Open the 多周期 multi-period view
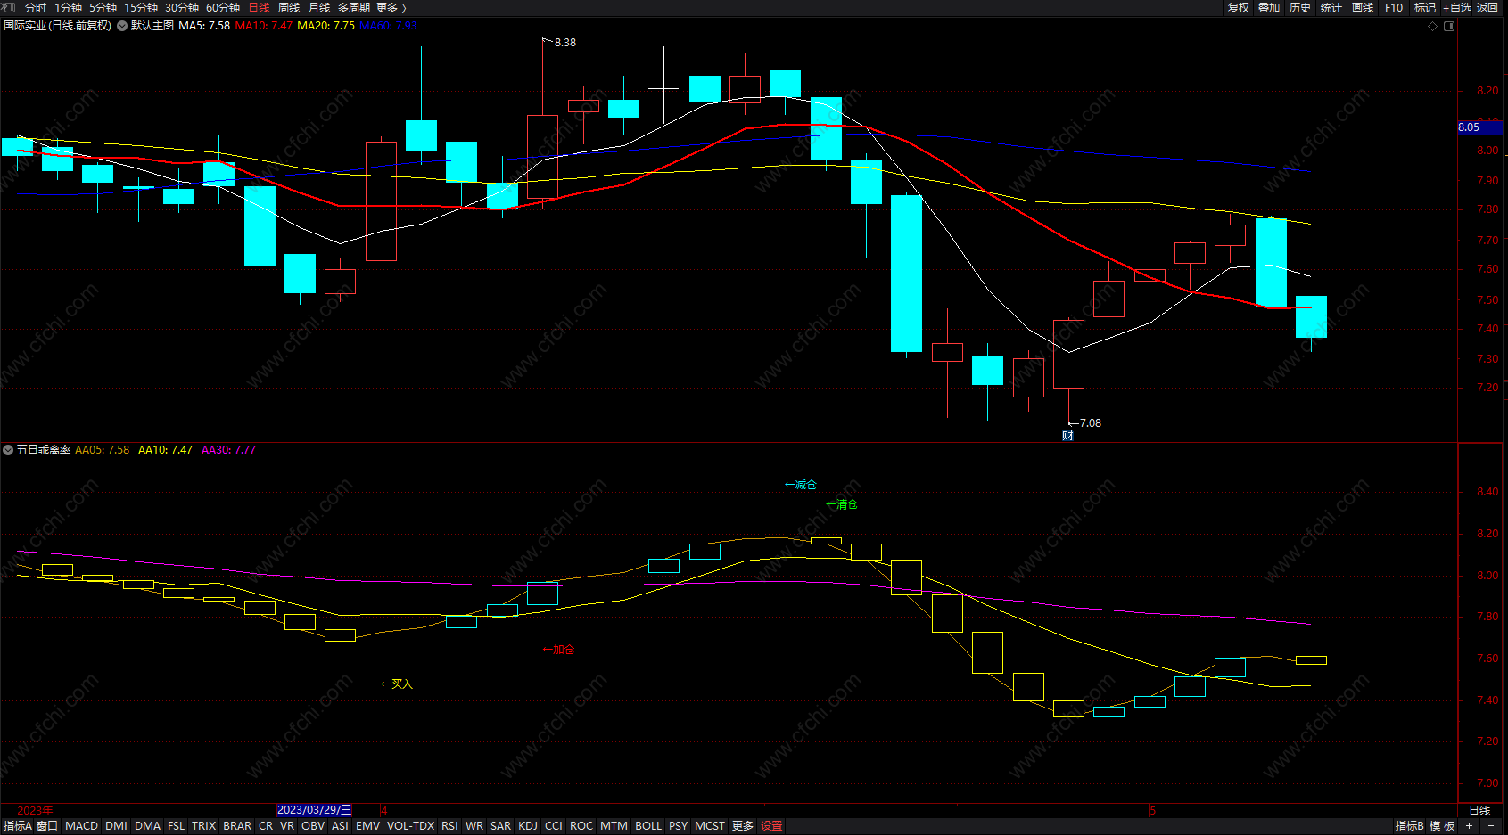This screenshot has width=1508, height=835. 353,7
